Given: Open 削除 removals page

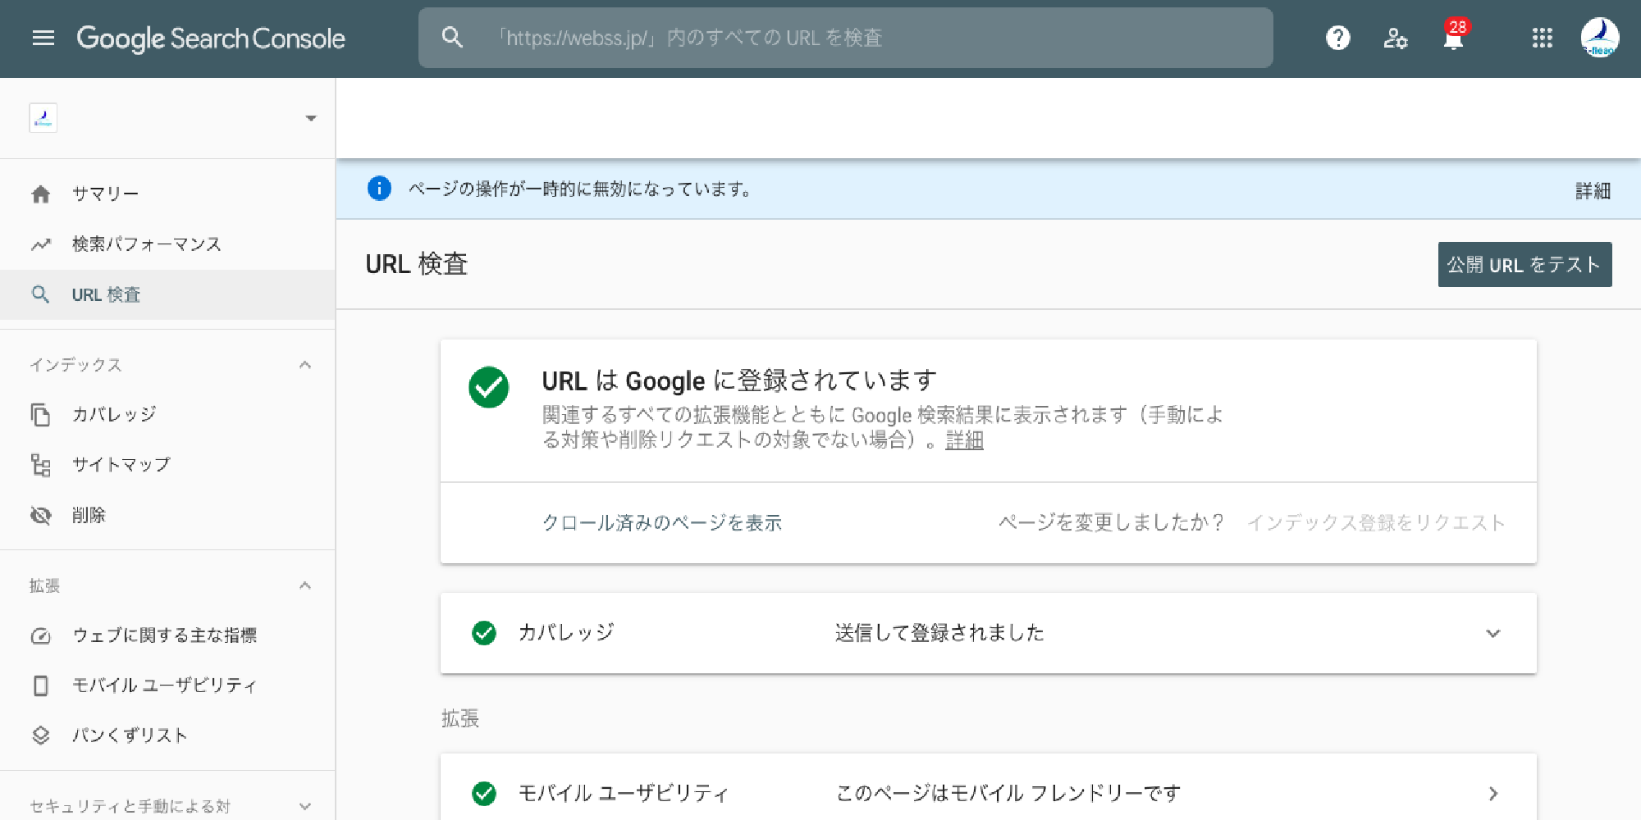Looking at the screenshot, I should (89, 515).
